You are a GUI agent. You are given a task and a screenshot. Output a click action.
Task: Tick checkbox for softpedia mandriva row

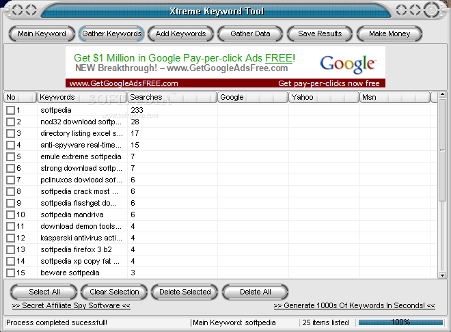[x=11, y=215]
